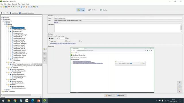
Task: Collapse the Click Fish folder
Action: point(7,62)
